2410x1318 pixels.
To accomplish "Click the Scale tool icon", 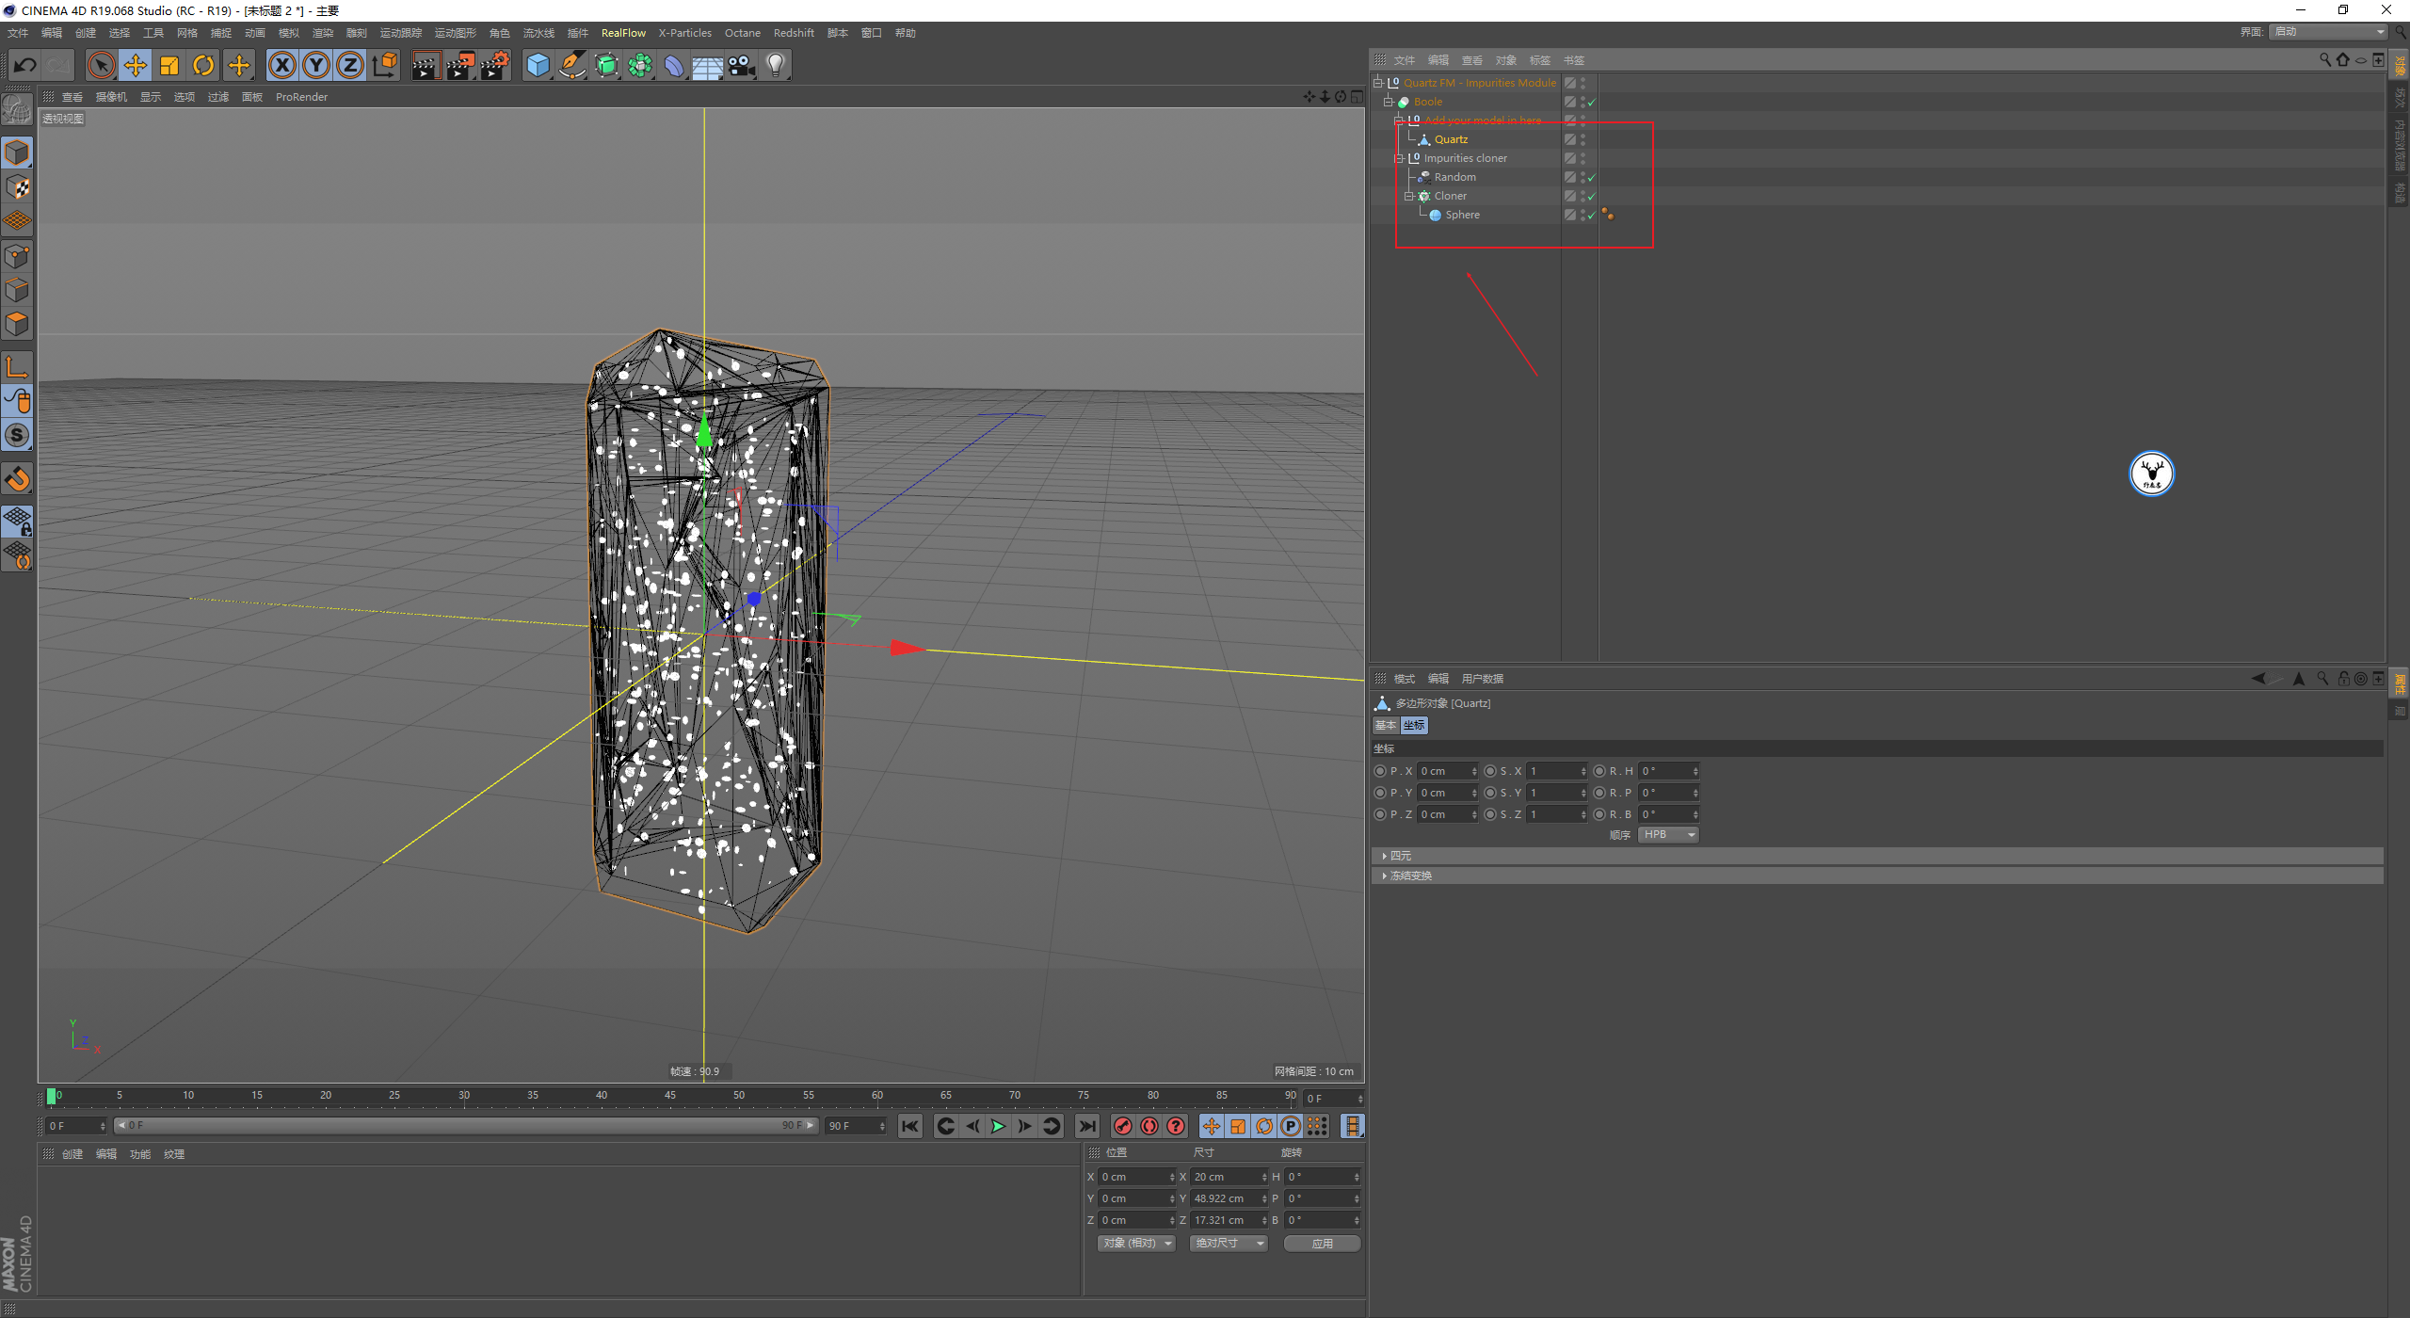I will pyautogui.click(x=169, y=65).
